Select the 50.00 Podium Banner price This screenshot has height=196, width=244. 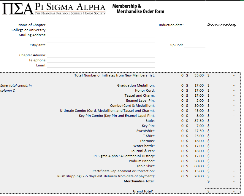coord(199,161)
